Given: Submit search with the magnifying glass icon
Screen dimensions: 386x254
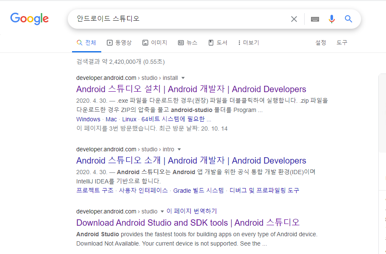Looking at the screenshot, I should pos(348,19).
